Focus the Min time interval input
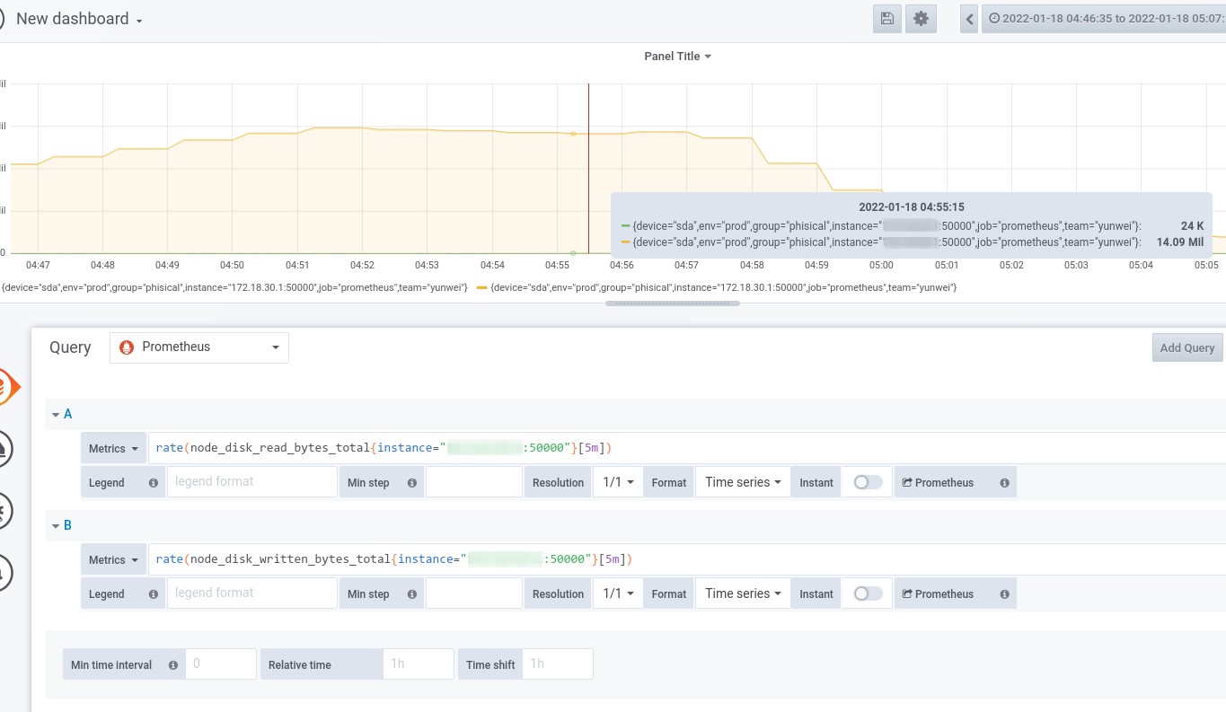The image size is (1226, 712). 221,664
